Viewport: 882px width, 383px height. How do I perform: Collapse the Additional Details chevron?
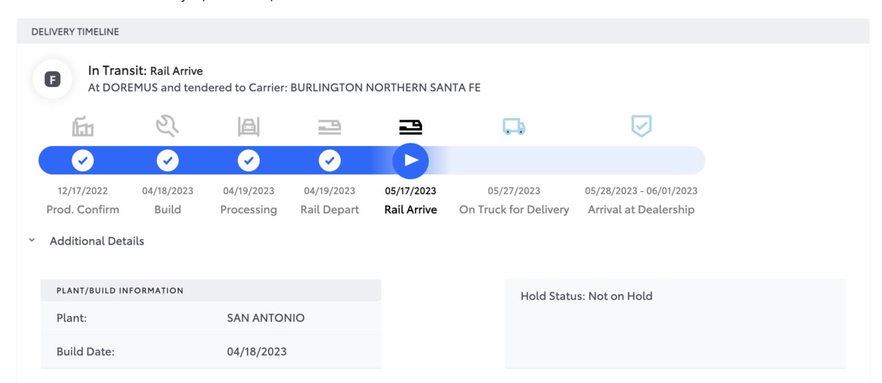coord(32,241)
